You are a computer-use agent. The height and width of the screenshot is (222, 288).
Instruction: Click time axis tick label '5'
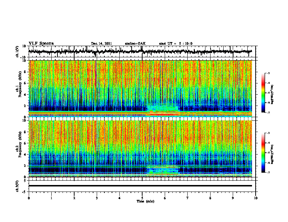click(x=142, y=198)
